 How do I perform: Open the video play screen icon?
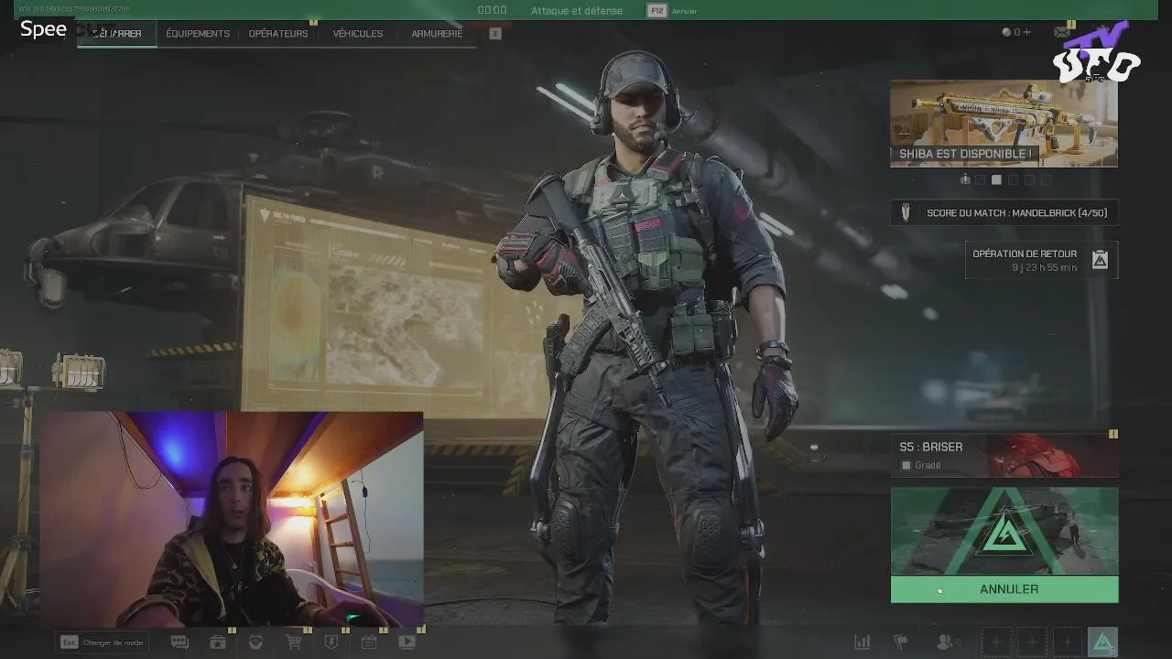click(407, 643)
